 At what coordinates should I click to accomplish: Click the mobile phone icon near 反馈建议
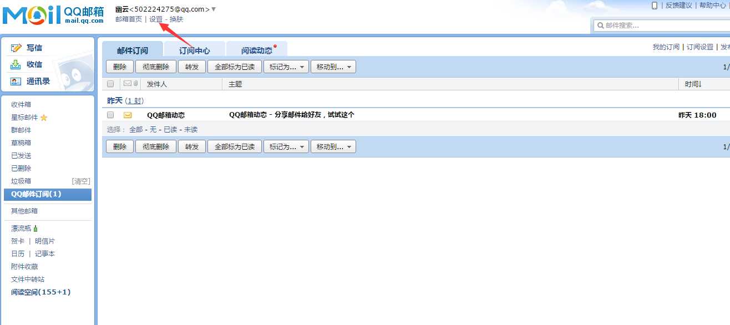click(x=655, y=6)
